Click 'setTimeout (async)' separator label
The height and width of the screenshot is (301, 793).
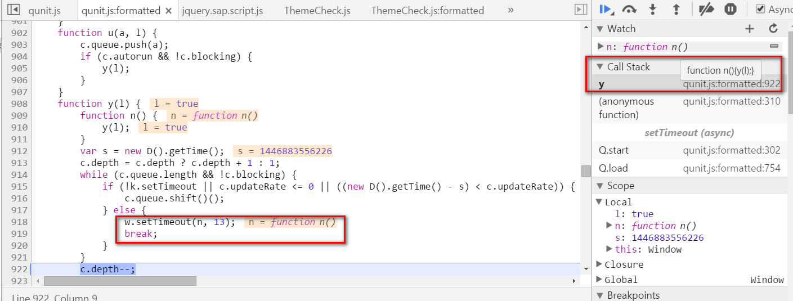coord(689,133)
